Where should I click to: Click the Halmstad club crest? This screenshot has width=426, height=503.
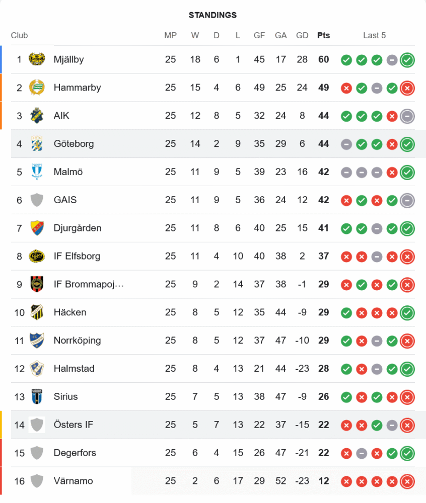click(x=37, y=368)
